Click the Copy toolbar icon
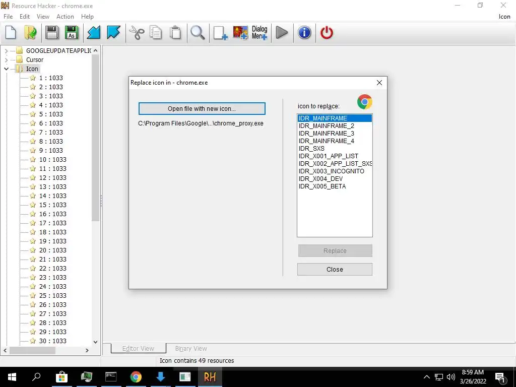The width and height of the screenshot is (516, 387). pos(156,33)
